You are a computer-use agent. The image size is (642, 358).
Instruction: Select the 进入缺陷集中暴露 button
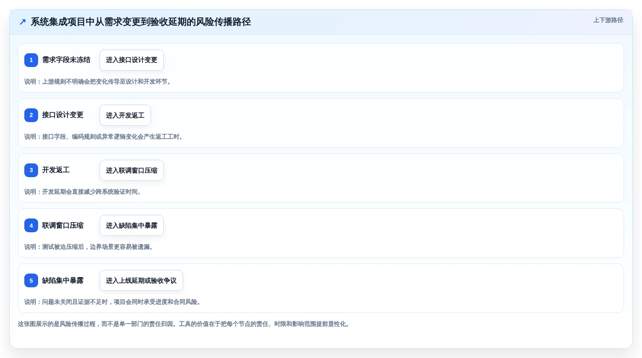[x=132, y=225]
